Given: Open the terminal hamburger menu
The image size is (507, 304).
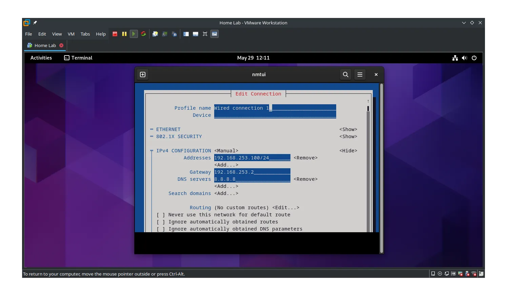Looking at the screenshot, I should coord(360,74).
